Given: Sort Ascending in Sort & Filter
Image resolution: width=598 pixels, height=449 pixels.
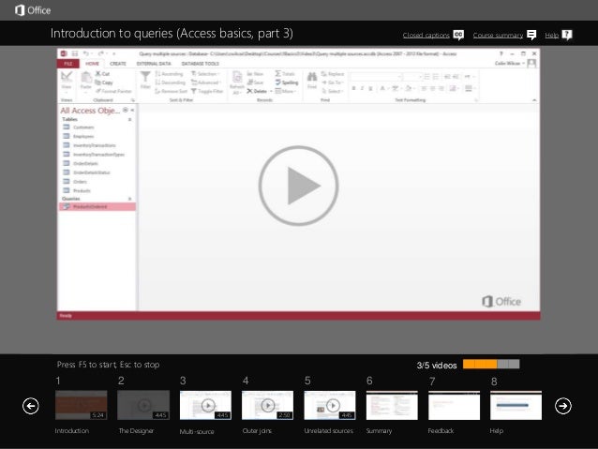Looking at the screenshot, I should click(x=170, y=74).
